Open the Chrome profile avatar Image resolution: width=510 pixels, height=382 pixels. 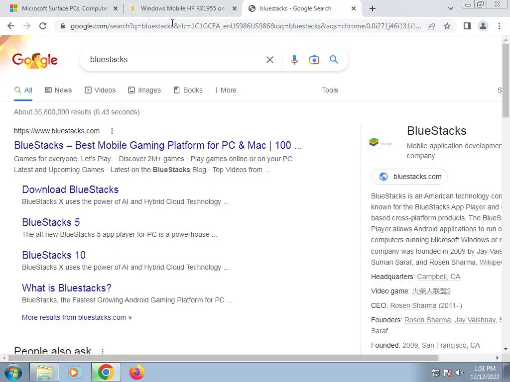[483, 26]
